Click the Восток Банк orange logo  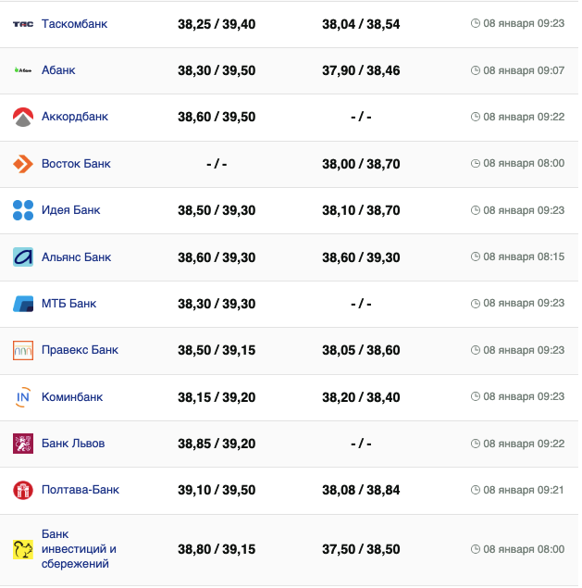(x=23, y=164)
